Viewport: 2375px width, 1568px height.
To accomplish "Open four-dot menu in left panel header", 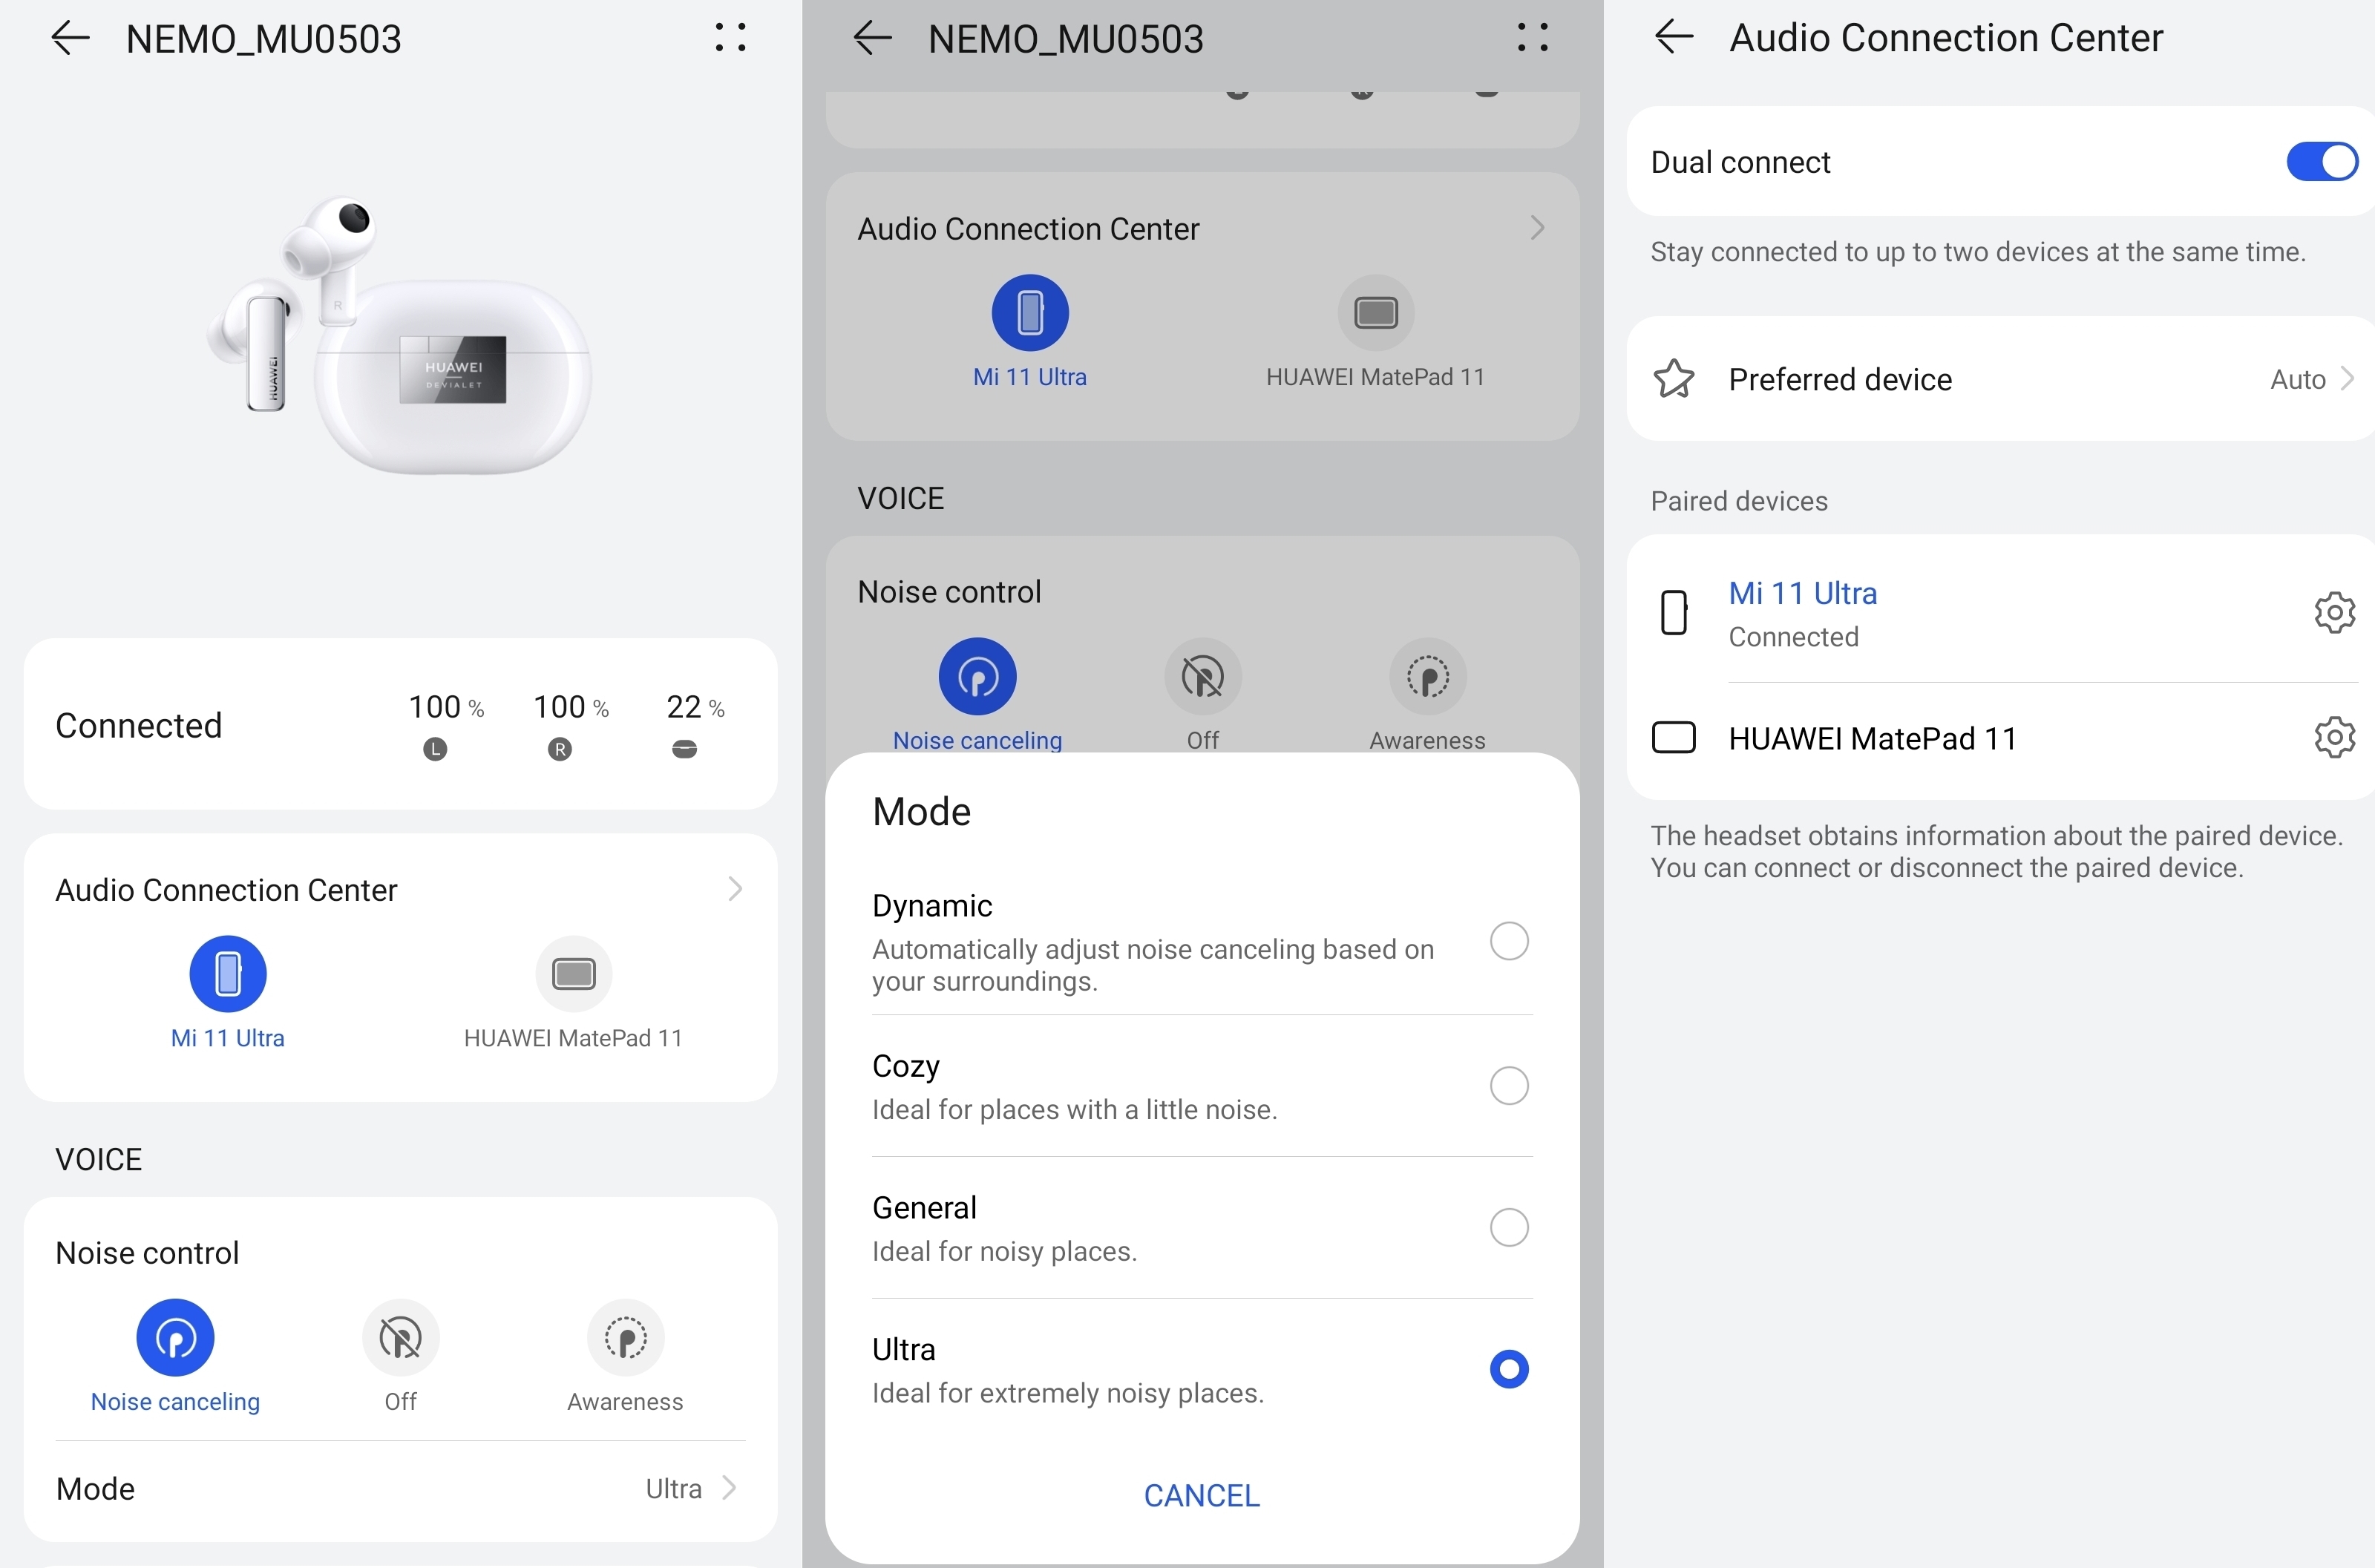I will 730,38.
